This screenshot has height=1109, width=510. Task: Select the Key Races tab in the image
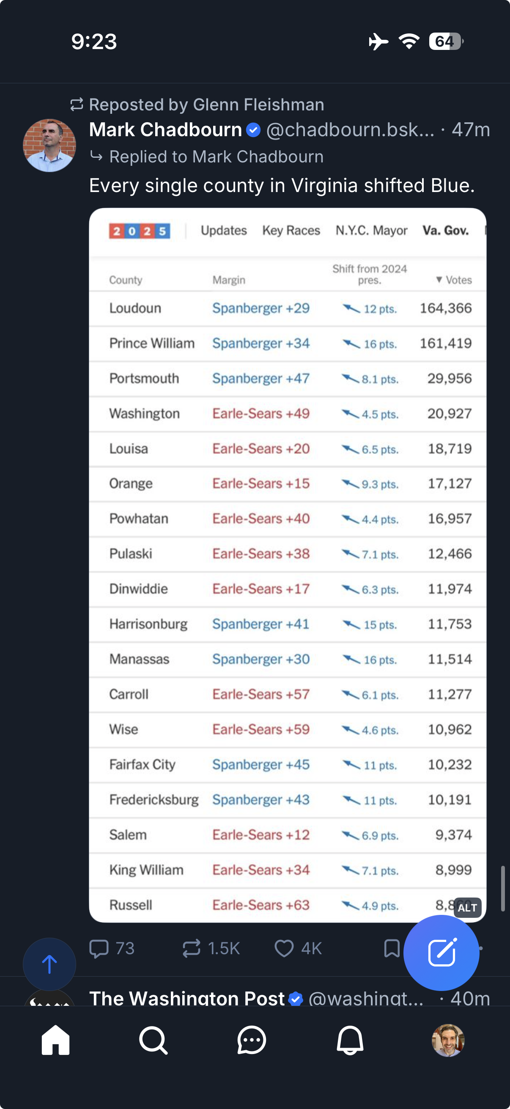tap(291, 231)
